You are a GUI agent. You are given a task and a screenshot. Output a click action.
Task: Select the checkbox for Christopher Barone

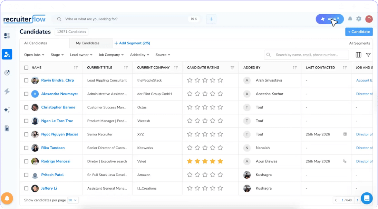pyautogui.click(x=26, y=107)
